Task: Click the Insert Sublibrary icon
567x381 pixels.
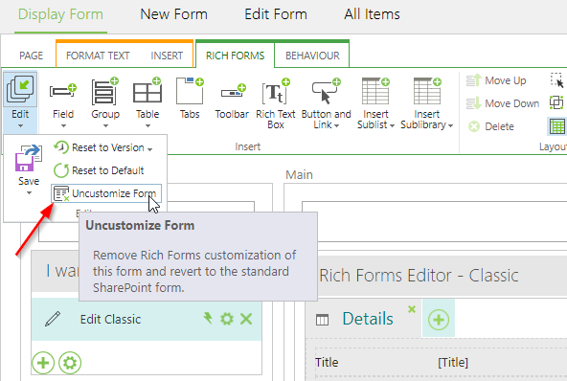Action: coord(427,91)
